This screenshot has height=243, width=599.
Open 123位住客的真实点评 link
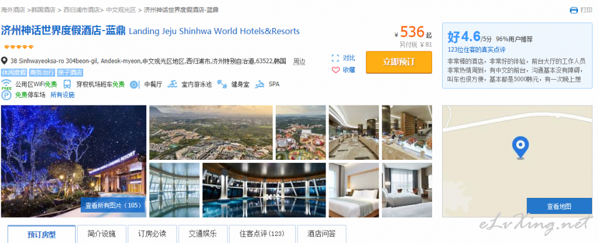point(477,50)
